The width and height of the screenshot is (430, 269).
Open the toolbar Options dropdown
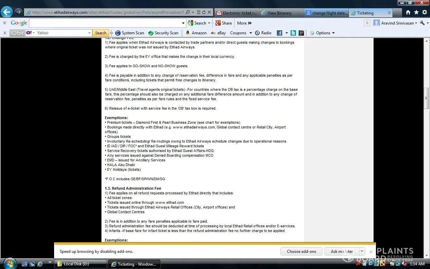(x=322, y=33)
